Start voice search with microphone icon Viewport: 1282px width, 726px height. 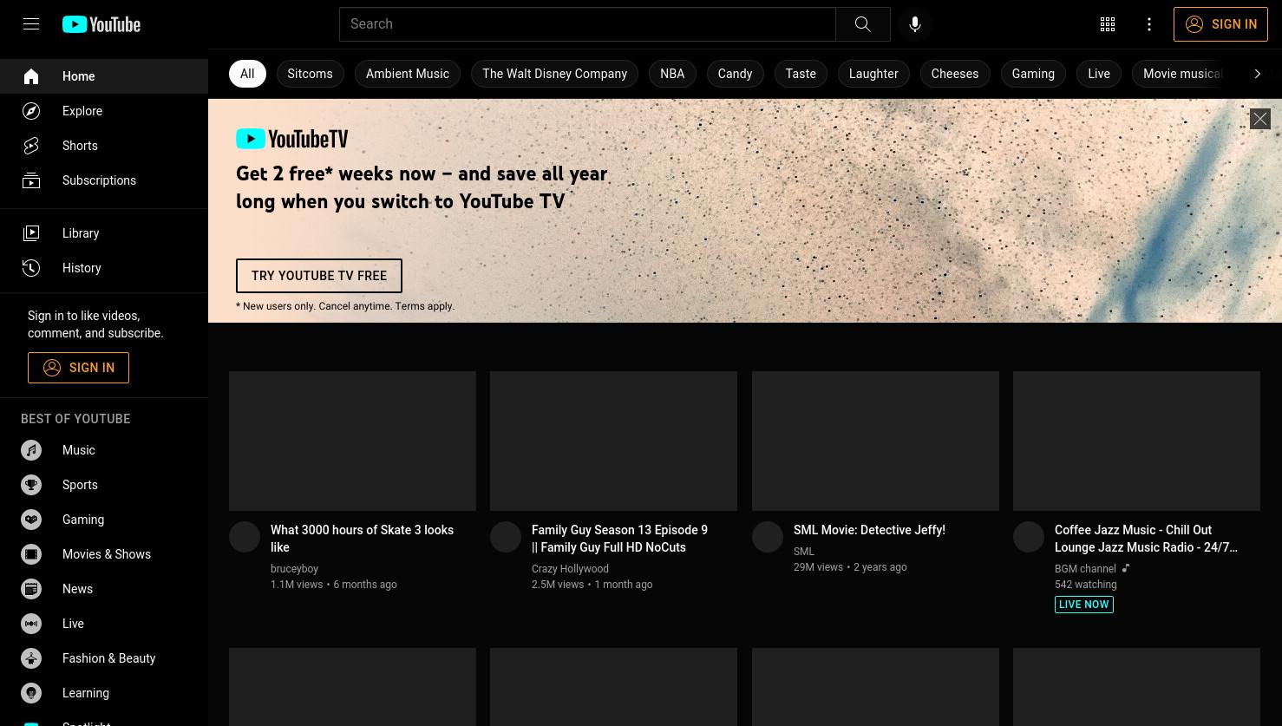tap(915, 24)
